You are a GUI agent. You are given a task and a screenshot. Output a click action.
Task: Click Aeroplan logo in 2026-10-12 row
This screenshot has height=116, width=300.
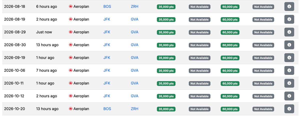coord(70,96)
